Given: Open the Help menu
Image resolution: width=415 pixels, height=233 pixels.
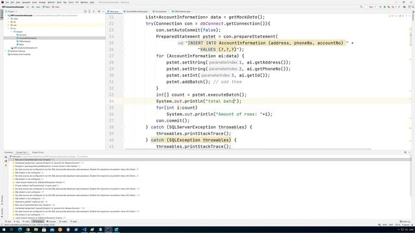Looking at the screenshot, I should 92,3.
